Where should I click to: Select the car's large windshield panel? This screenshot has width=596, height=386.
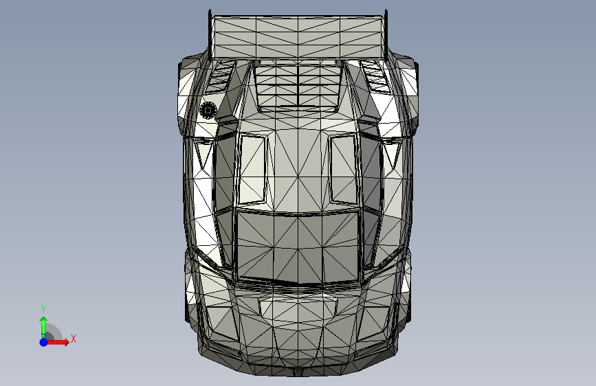(298, 248)
